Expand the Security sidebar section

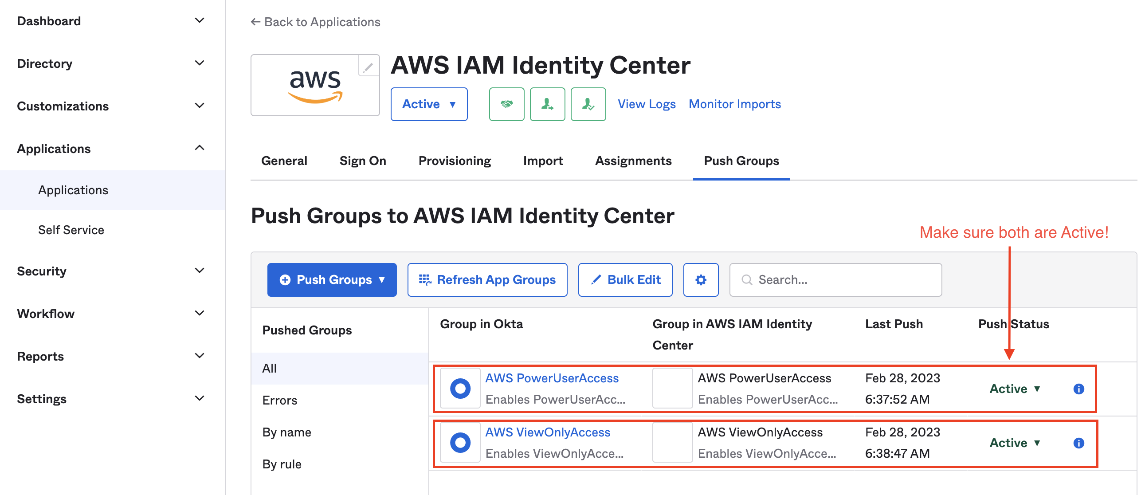pyautogui.click(x=111, y=271)
